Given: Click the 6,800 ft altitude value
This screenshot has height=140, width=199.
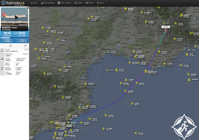Looking at the screenshot, I should pos(8,60).
